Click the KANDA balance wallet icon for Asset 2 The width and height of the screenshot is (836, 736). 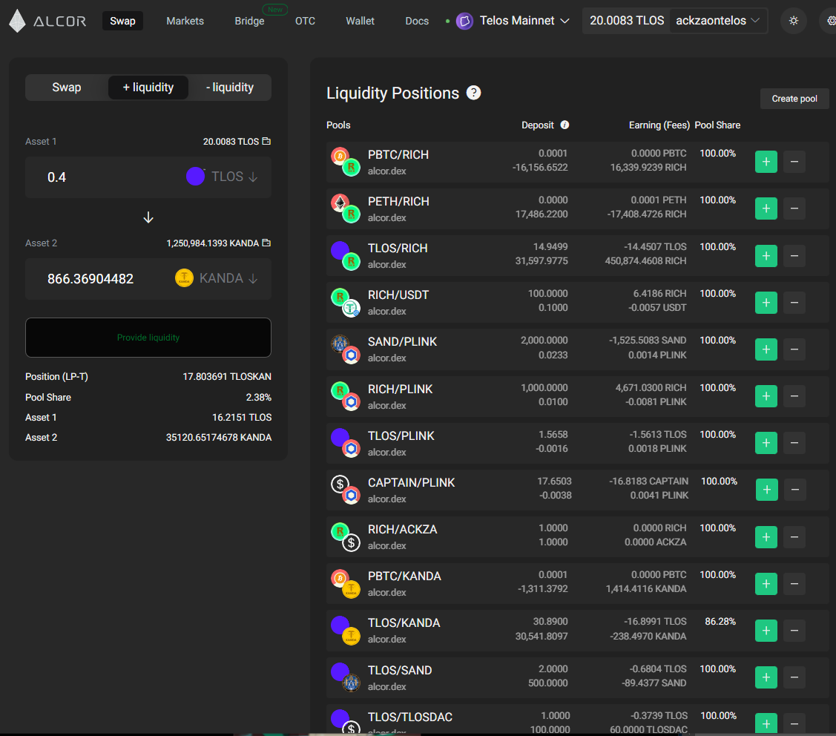coord(266,243)
